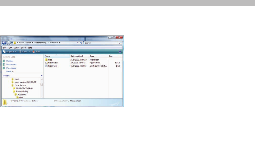
Task: Sort by the Size column header
Action: [115, 56]
